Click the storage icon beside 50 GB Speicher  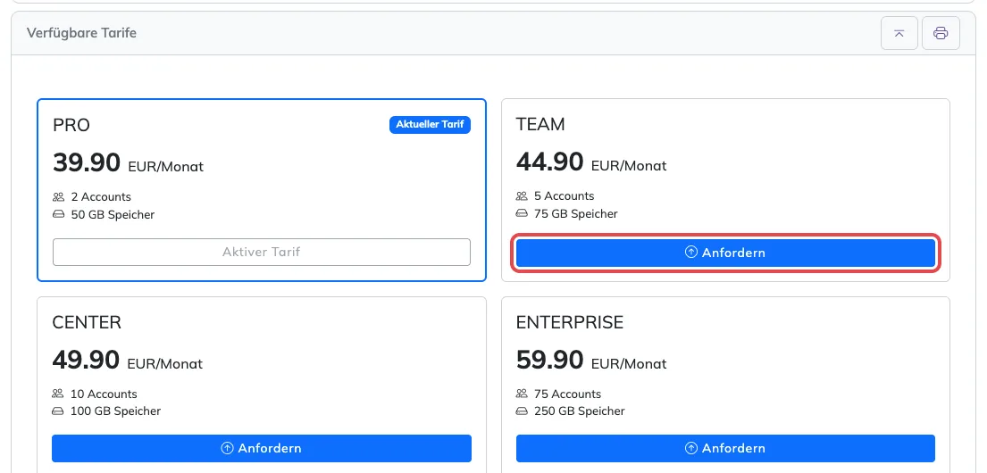click(x=59, y=214)
